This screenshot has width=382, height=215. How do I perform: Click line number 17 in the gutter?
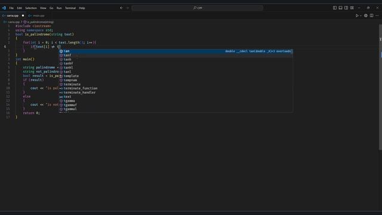(x=8, y=117)
